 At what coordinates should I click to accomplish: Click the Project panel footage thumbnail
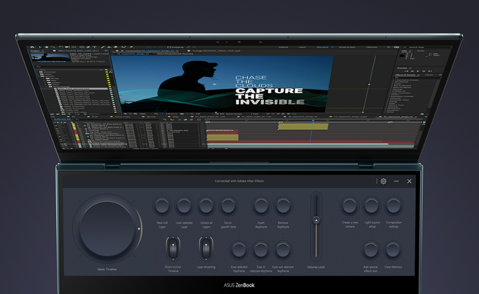(51, 58)
